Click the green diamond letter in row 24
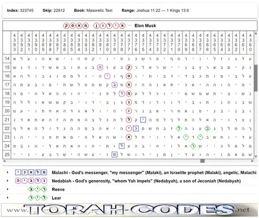 (x=193, y=146)
